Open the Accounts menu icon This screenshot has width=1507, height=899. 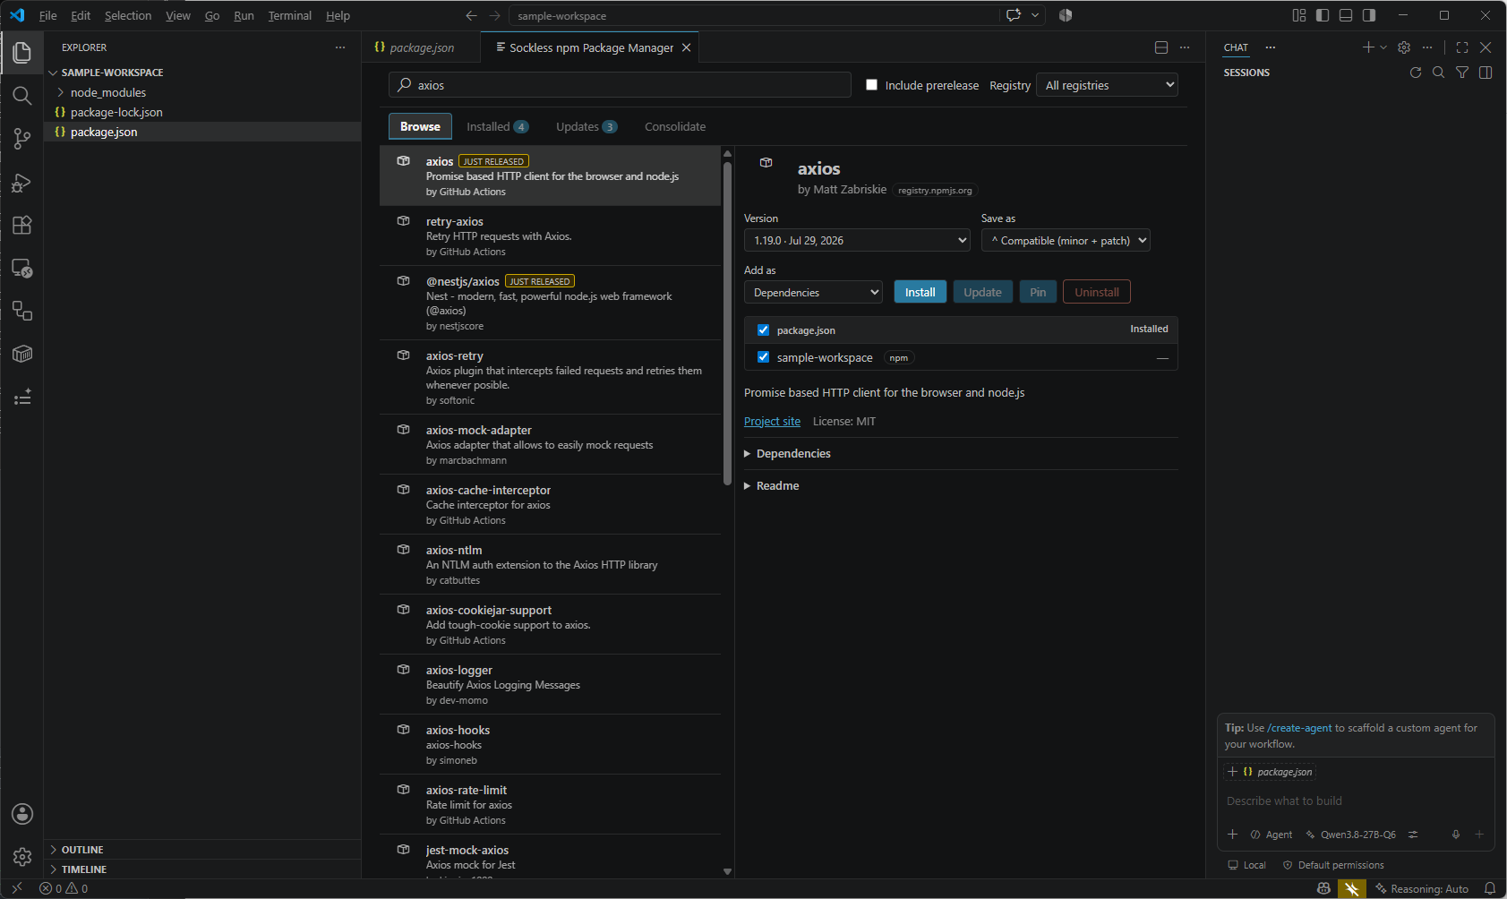(x=22, y=814)
